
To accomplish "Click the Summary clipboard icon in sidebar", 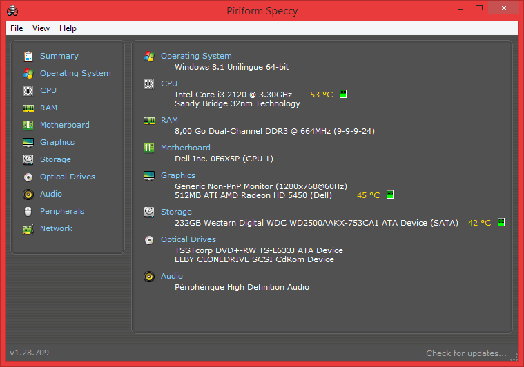I will (28, 56).
